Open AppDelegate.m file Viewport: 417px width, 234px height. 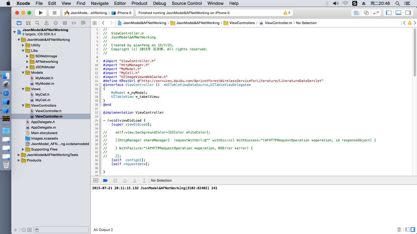[43, 127]
